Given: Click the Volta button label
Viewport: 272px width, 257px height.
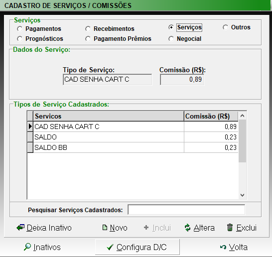Looking at the screenshot, I should [x=238, y=247].
